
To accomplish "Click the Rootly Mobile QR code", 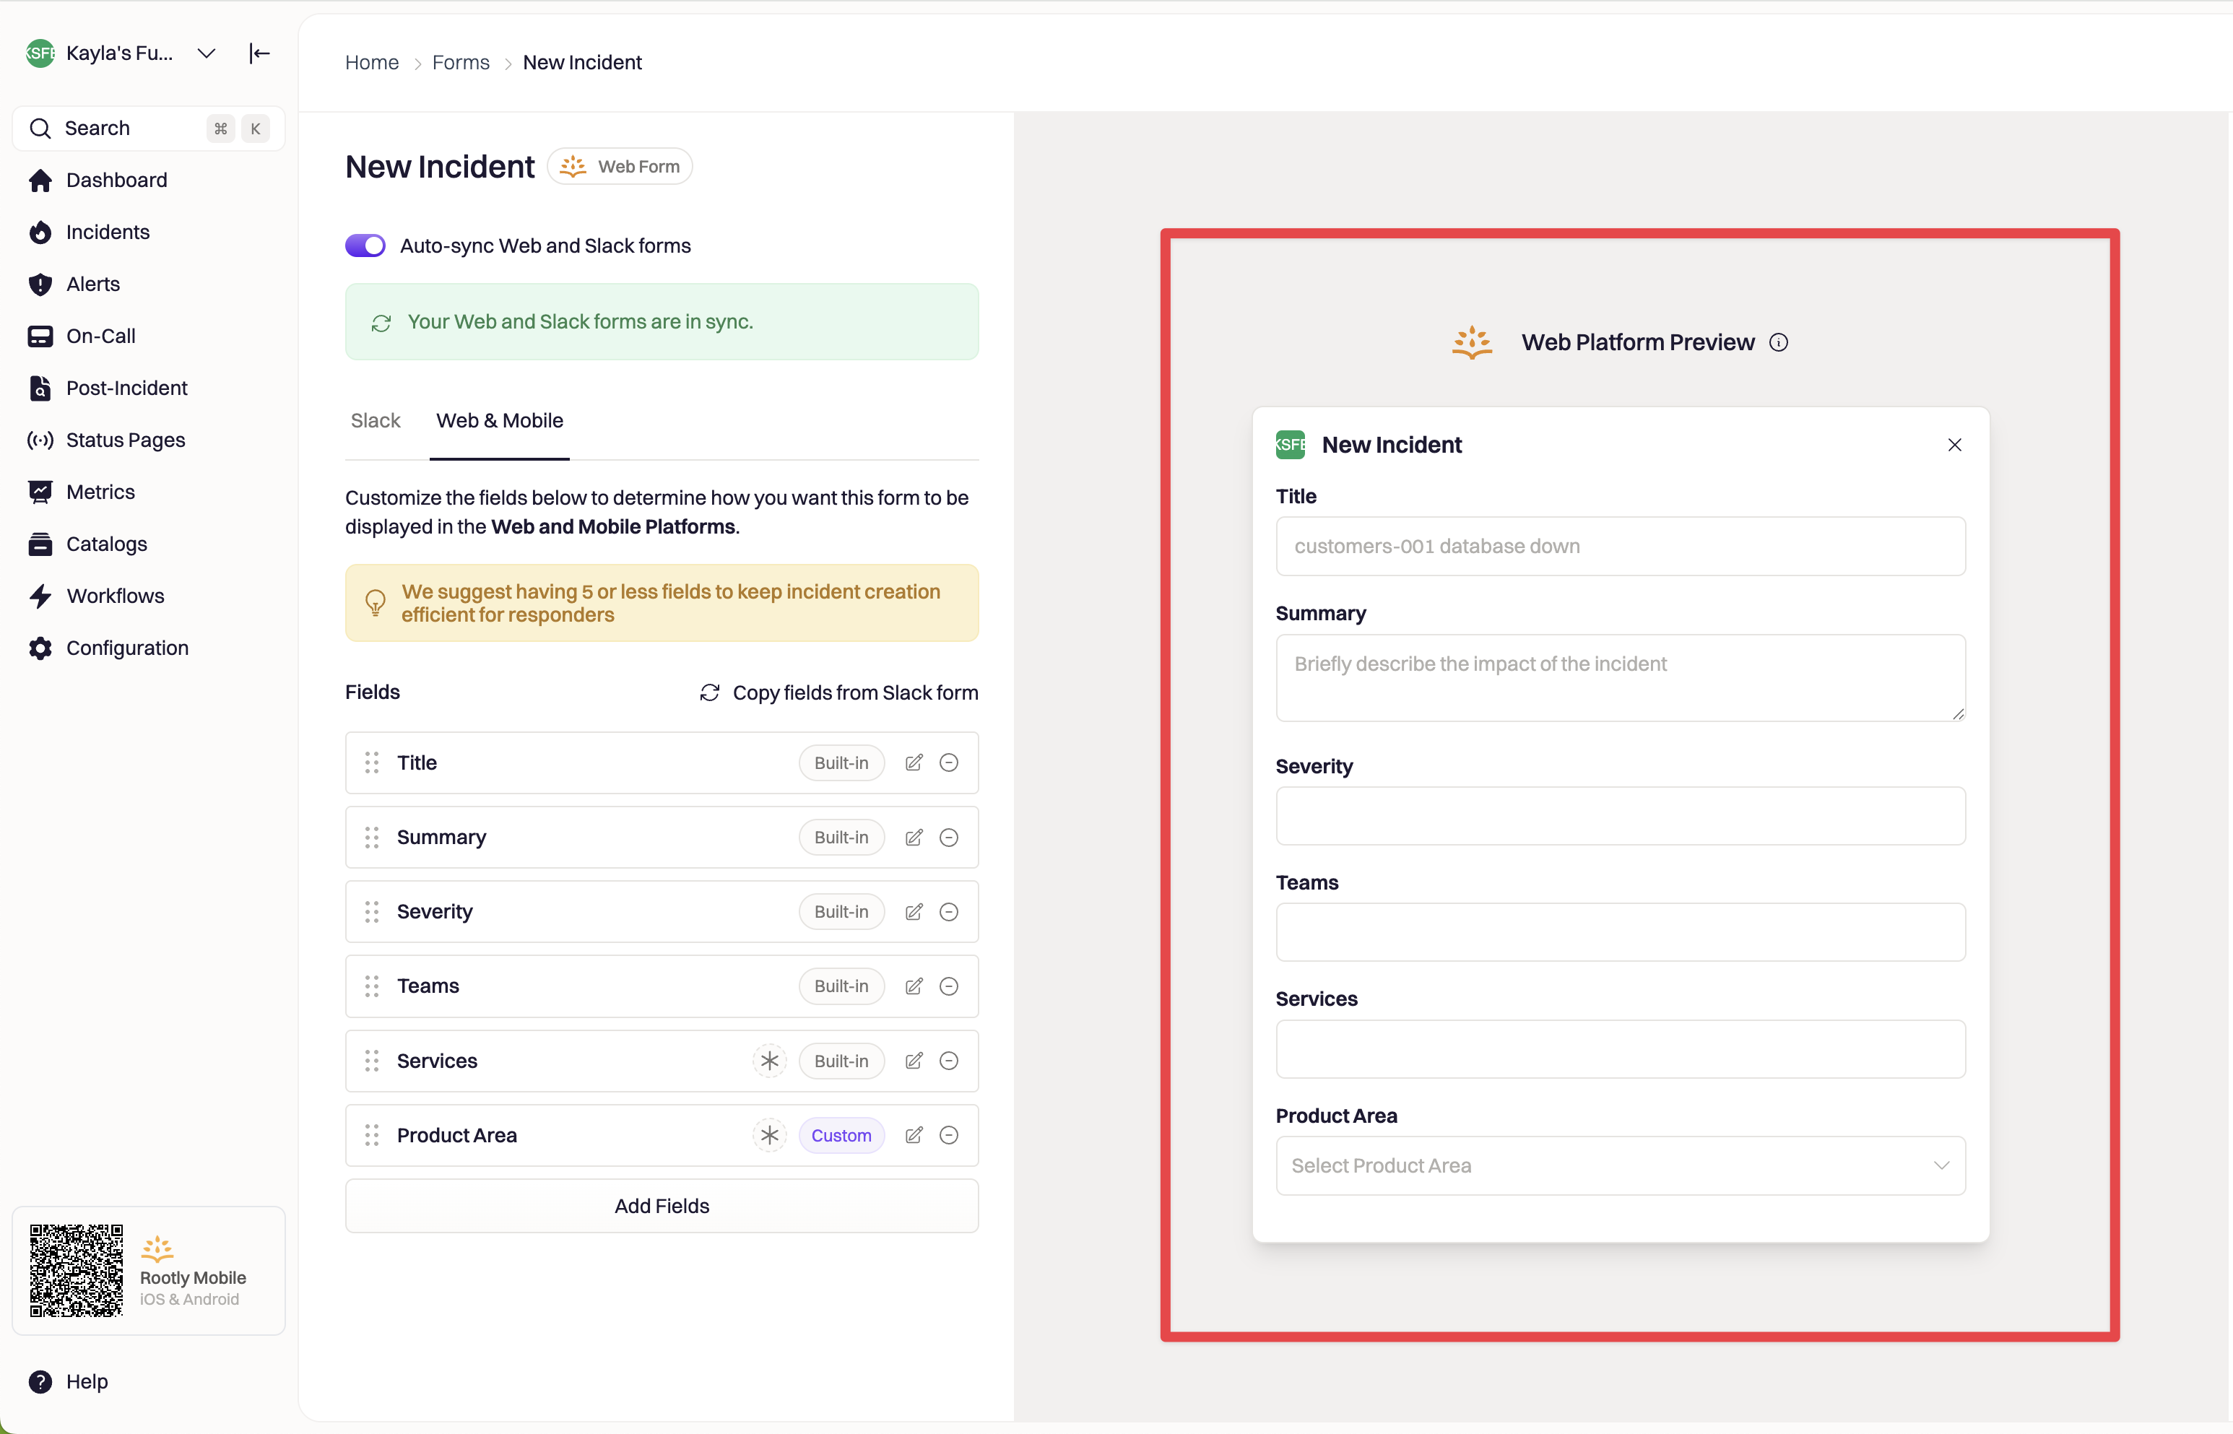I will pyautogui.click(x=77, y=1272).
